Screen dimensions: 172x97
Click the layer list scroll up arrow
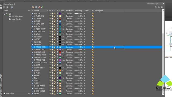163,10
